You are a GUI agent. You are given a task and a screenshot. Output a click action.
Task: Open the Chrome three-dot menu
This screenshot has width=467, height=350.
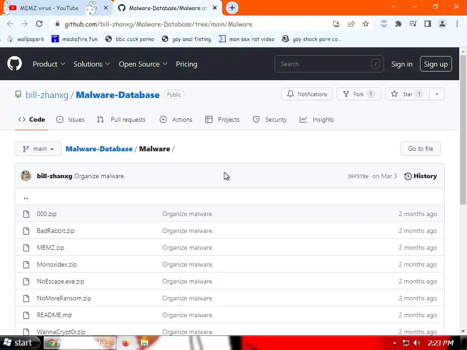point(457,24)
